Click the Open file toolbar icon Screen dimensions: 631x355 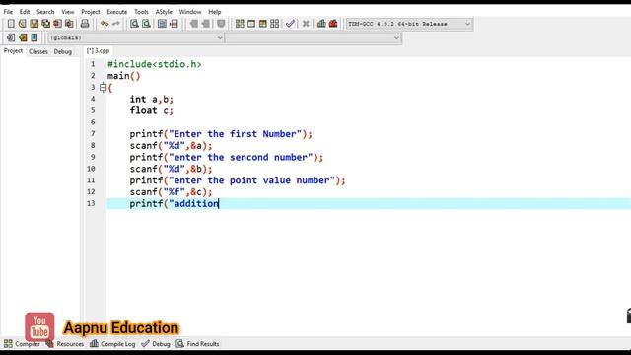[22, 24]
